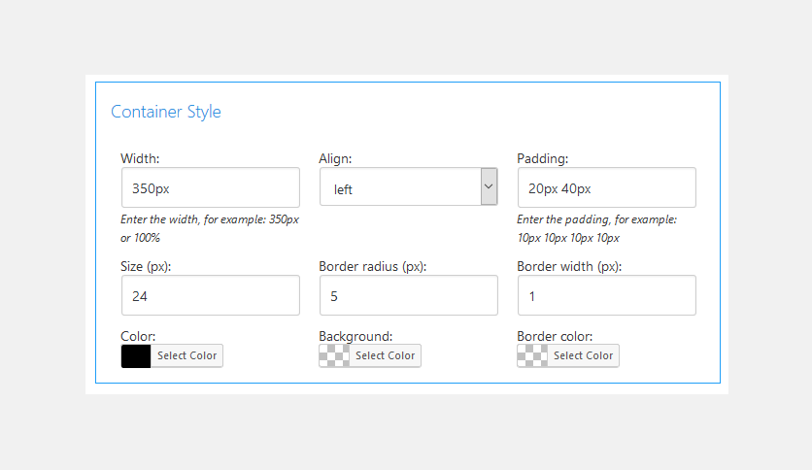
Task: Click the padding example hint text
Action: click(596, 228)
